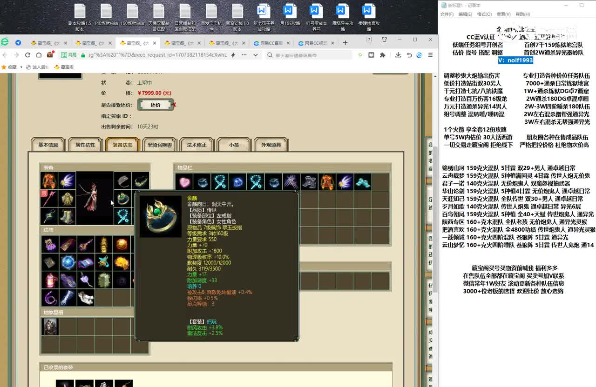Switch to the 小孩 tab
Screen dimensions: 596x387
pyautogui.click(x=234, y=145)
